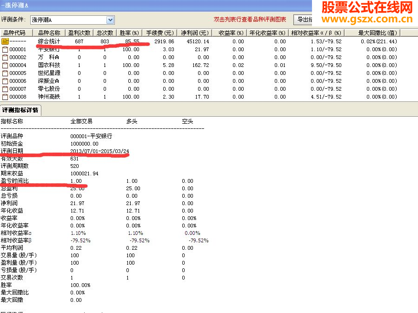Sort by 相对收益率α/β(%) column header
418x313 pixels.
pyautogui.click(x=316, y=33)
